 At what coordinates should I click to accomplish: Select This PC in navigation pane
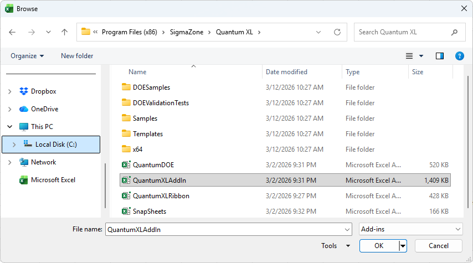click(x=42, y=127)
